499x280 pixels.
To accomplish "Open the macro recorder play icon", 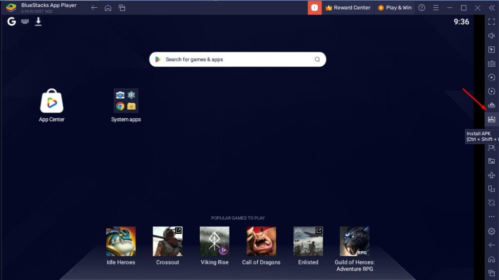I will 491,77.
